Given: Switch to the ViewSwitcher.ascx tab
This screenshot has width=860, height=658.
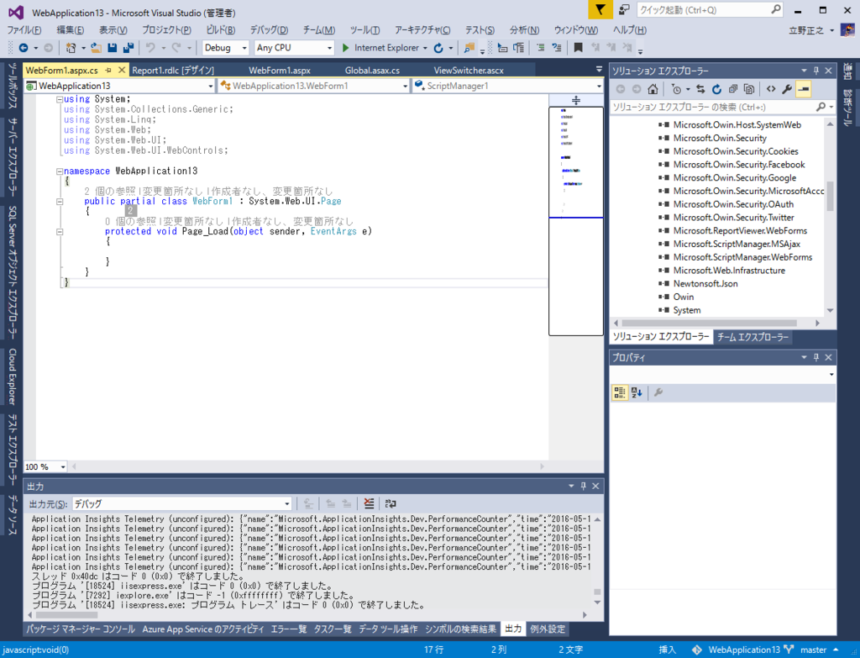Looking at the screenshot, I should coord(469,71).
